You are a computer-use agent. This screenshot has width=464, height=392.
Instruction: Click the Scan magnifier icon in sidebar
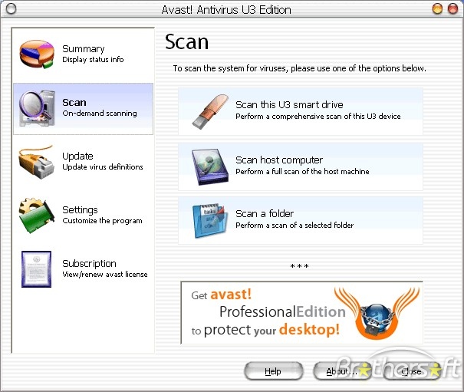(x=37, y=108)
